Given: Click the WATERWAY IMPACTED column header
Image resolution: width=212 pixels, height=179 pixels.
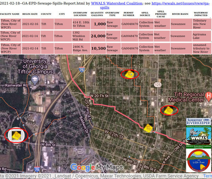Looking at the screenshot, I should 201,14.
